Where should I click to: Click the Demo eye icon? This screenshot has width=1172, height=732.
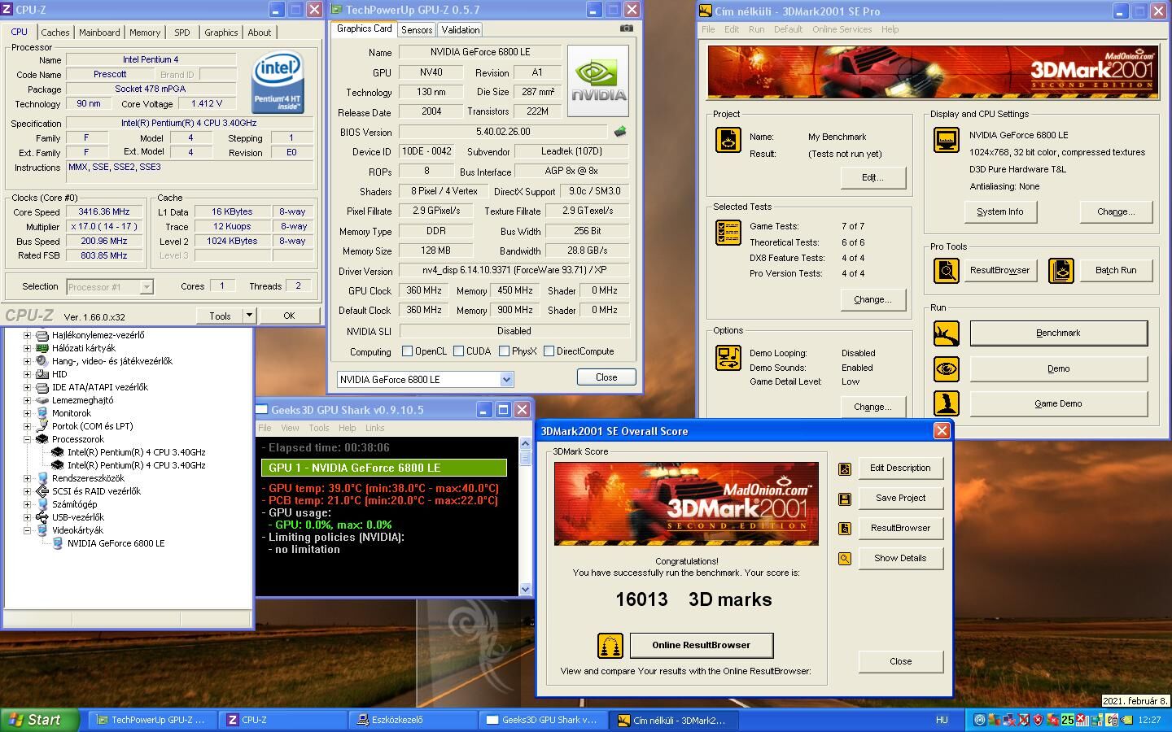tap(946, 368)
